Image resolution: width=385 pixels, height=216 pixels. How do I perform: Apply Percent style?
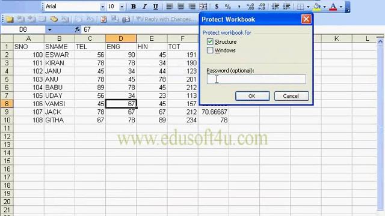(228, 7)
